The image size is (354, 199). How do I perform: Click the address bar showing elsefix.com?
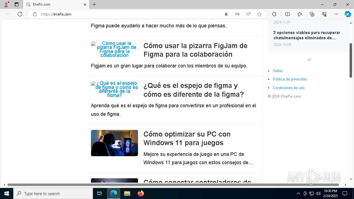(130, 14)
